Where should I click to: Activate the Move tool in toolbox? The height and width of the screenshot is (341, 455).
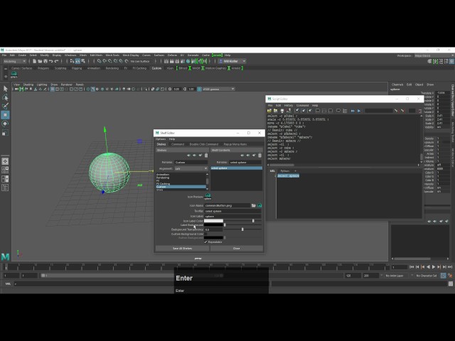coord(5,115)
